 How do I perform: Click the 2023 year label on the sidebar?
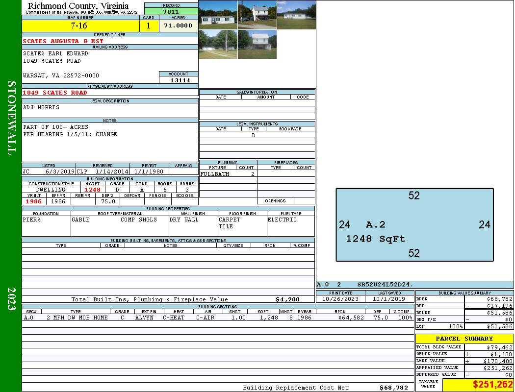11,299
